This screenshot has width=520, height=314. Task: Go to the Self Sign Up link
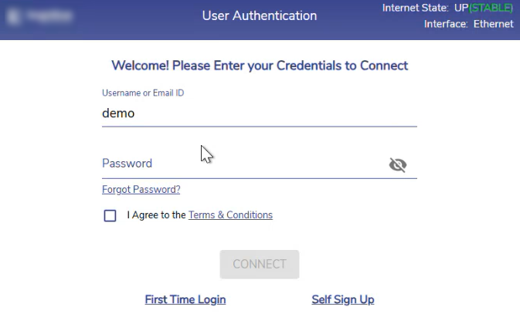(342, 299)
